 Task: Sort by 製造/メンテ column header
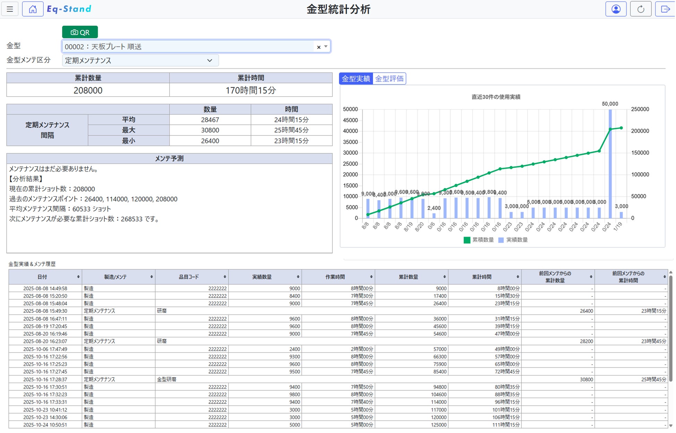point(115,277)
